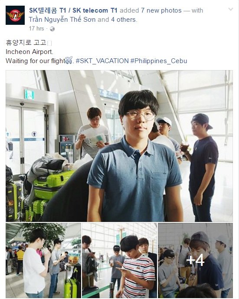Expand the post options chevron
Image resolution: width=239 pixels, height=299 pixels.
(231, 9)
